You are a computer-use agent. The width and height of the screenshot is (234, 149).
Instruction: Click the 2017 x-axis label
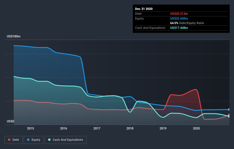pos(97,128)
